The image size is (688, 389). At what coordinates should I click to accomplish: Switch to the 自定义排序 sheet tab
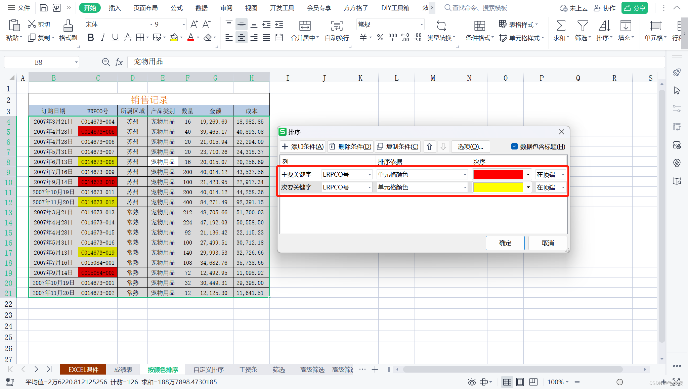pyautogui.click(x=208, y=370)
